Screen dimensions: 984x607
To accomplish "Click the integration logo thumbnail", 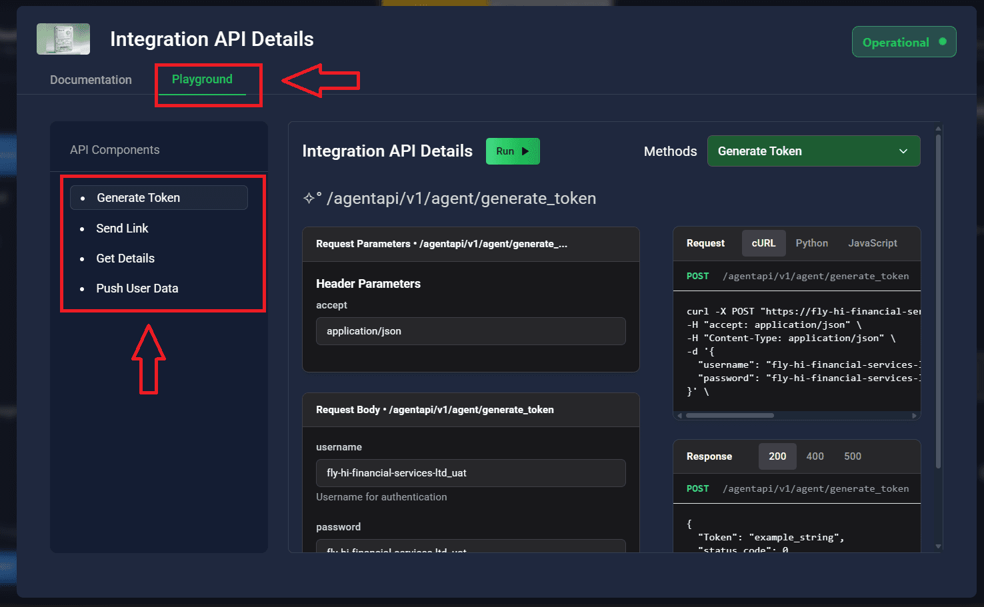I will pos(63,39).
